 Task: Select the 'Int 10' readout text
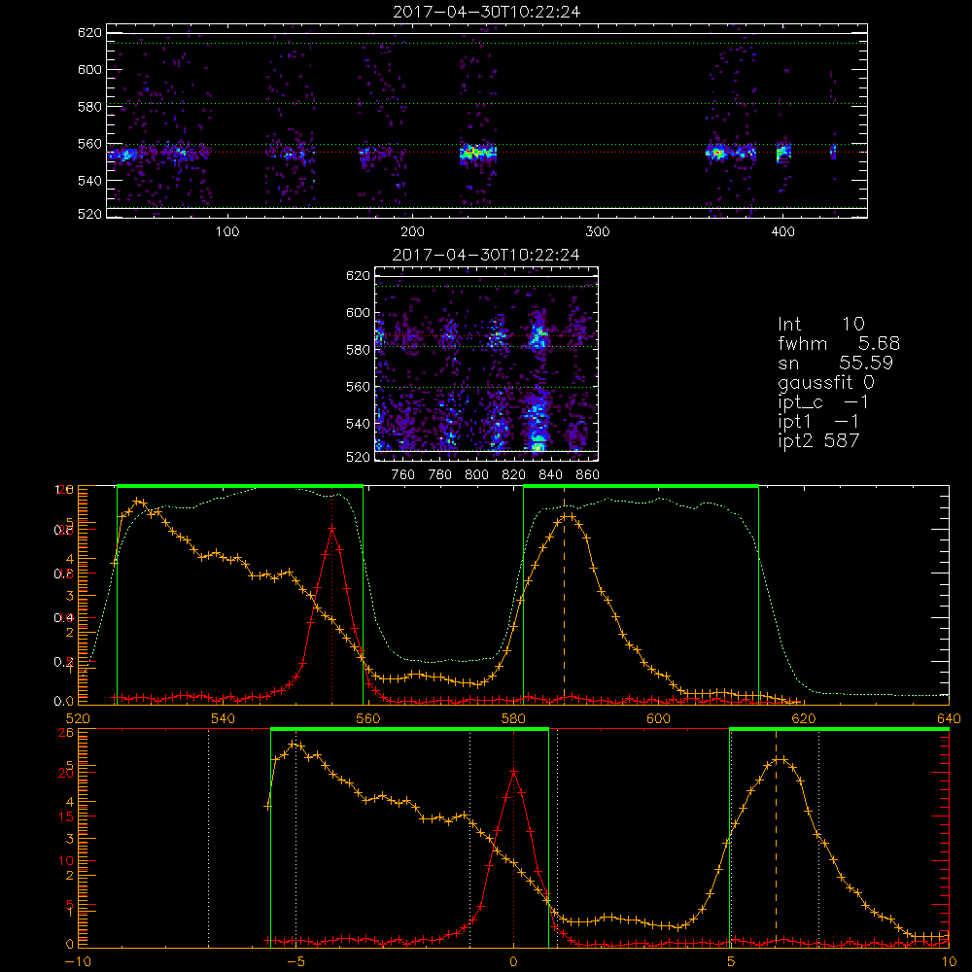coord(820,324)
